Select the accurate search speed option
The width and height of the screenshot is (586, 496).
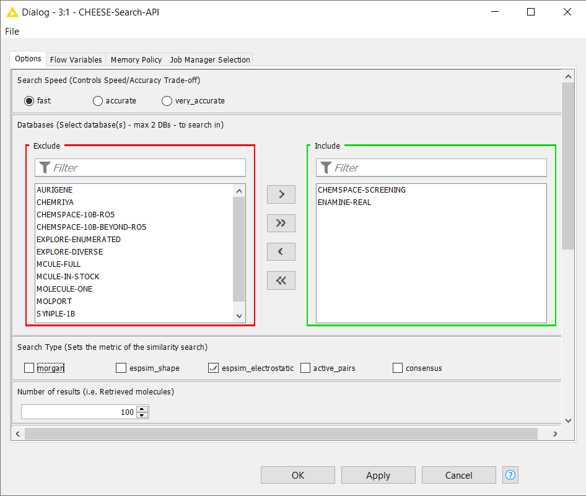pyautogui.click(x=97, y=101)
